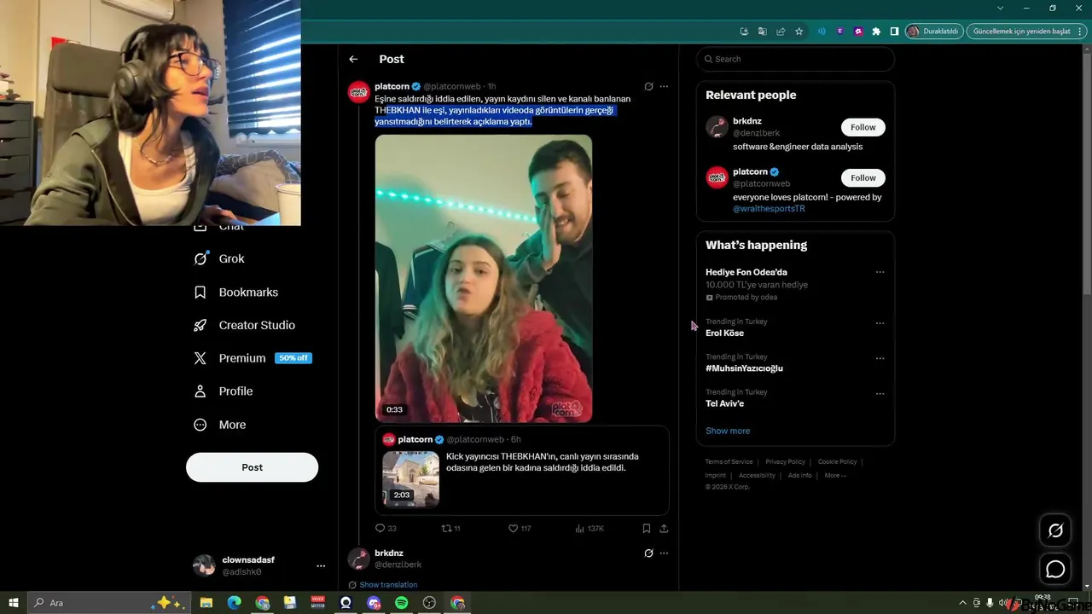Click the puzzle-piece Extensions icon

click(x=875, y=32)
